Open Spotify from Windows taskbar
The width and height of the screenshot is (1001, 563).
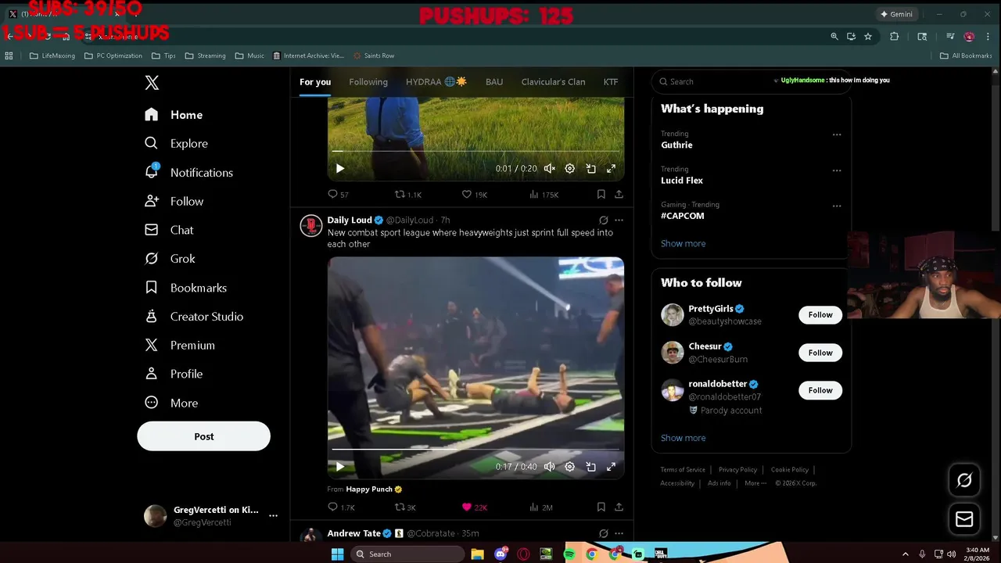tap(569, 554)
